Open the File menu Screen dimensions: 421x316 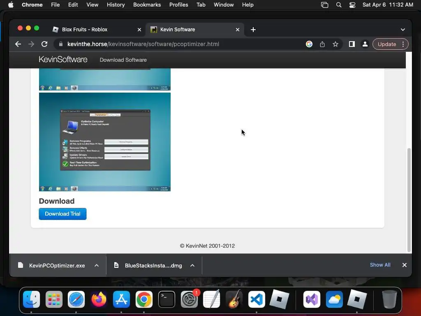click(56, 5)
